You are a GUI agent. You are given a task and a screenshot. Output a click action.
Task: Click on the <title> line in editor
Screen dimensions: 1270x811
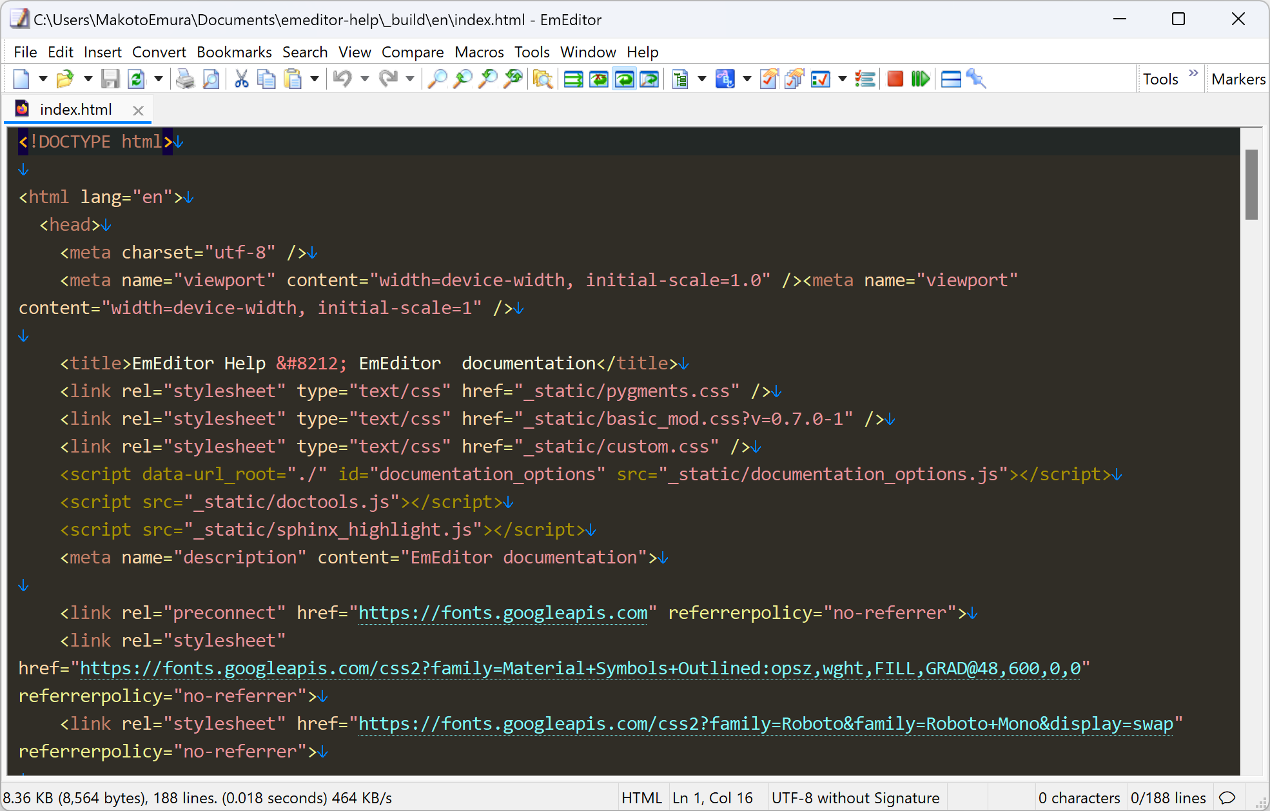pos(374,363)
